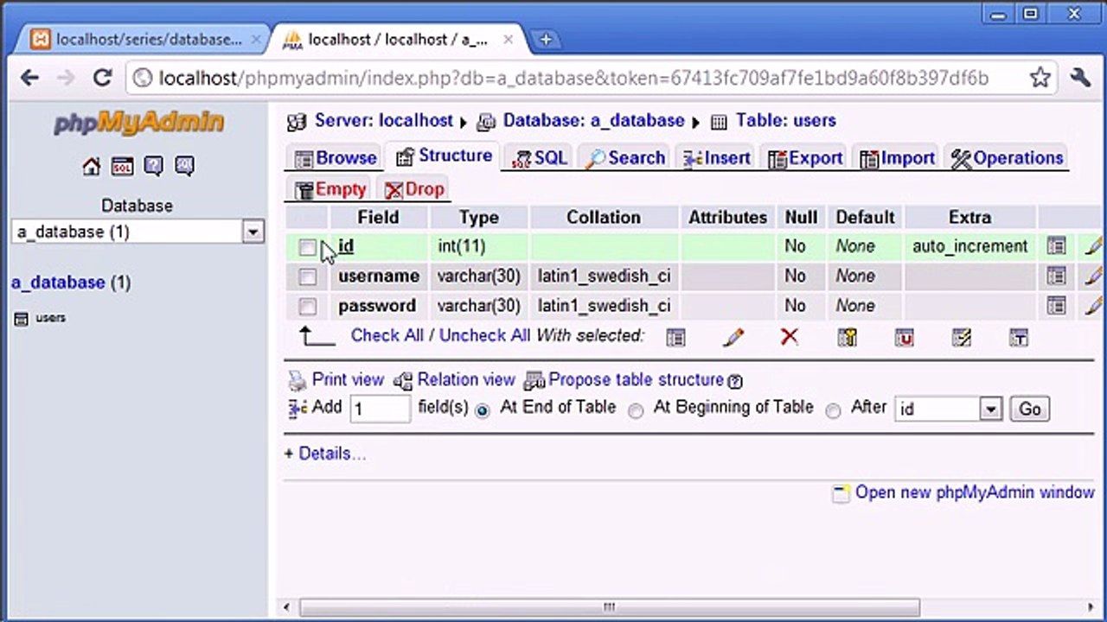Open the Import tab
This screenshot has height=622, width=1107.
[897, 158]
